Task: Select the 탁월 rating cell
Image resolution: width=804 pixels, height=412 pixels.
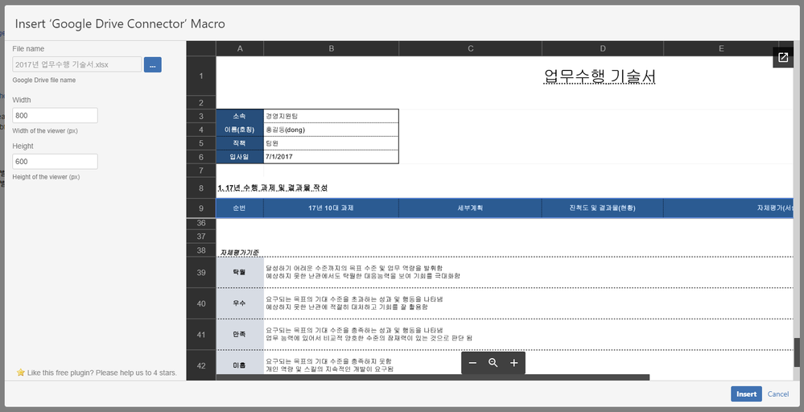Action: [x=240, y=272]
